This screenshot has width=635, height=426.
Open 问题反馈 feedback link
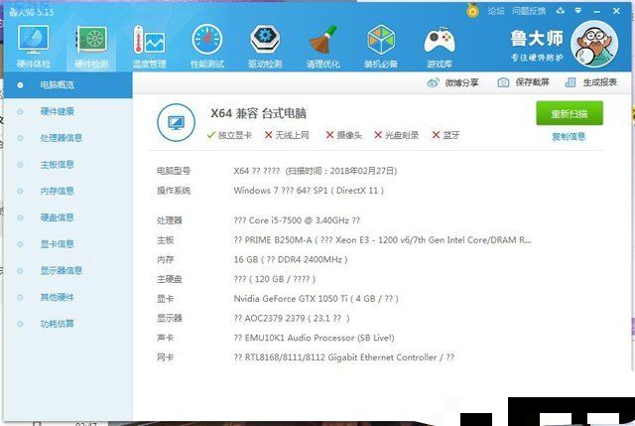[529, 11]
